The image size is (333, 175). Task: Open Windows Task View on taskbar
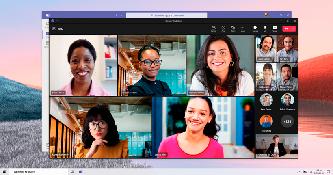(x=72, y=172)
